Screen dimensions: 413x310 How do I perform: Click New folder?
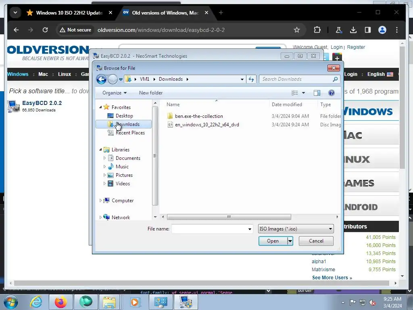click(x=151, y=93)
